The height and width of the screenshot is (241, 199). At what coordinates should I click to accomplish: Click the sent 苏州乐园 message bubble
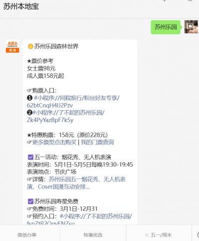click(x=166, y=27)
